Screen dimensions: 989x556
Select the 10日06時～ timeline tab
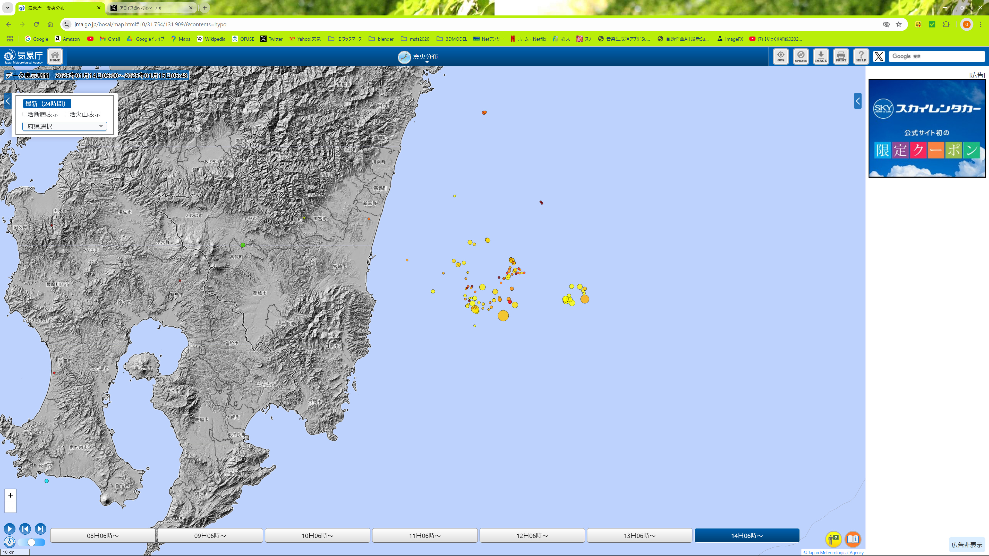coord(318,535)
